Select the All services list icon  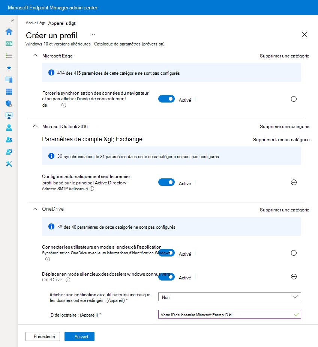point(9,56)
